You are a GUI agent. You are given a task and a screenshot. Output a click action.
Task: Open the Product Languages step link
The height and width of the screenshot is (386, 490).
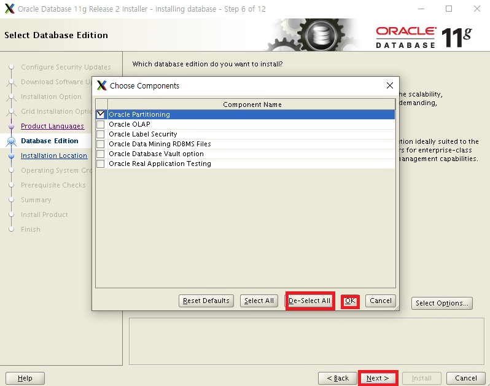tap(53, 126)
